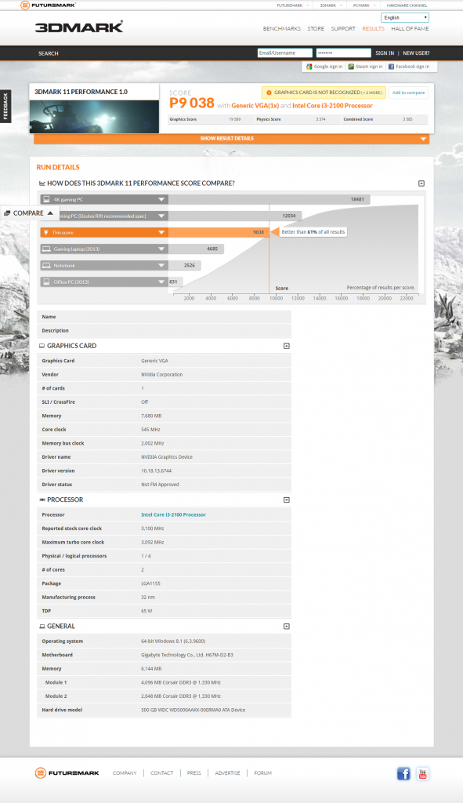This screenshot has height=803, width=463.
Task: Click the 'Better than 61% of all results' label
Action: [x=313, y=232]
